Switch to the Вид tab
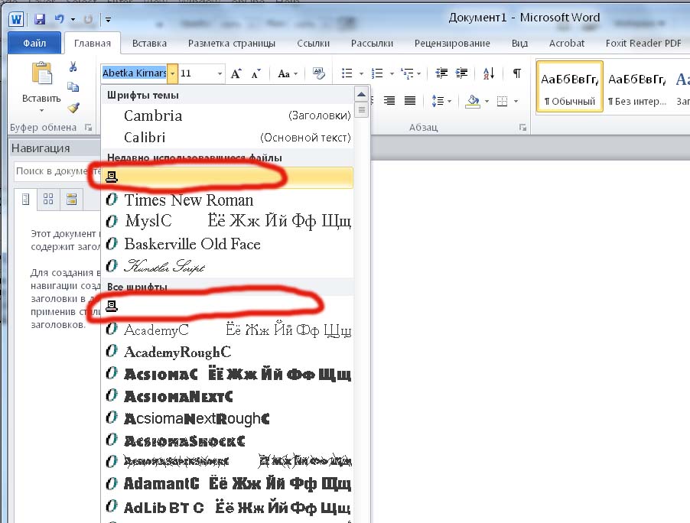This screenshot has width=690, height=523. [x=519, y=43]
